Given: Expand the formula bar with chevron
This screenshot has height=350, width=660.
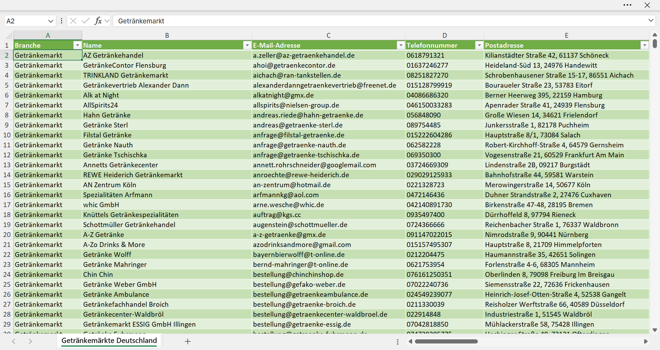Looking at the screenshot, I should click(x=651, y=21).
